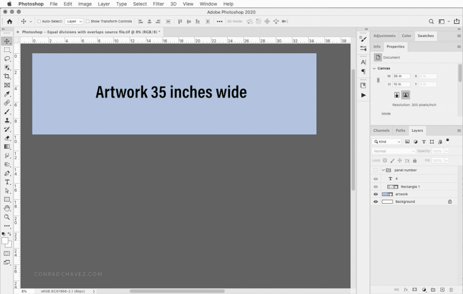Click the background color swatch
Image resolution: width=463 pixels, height=294 pixels.
9,245
